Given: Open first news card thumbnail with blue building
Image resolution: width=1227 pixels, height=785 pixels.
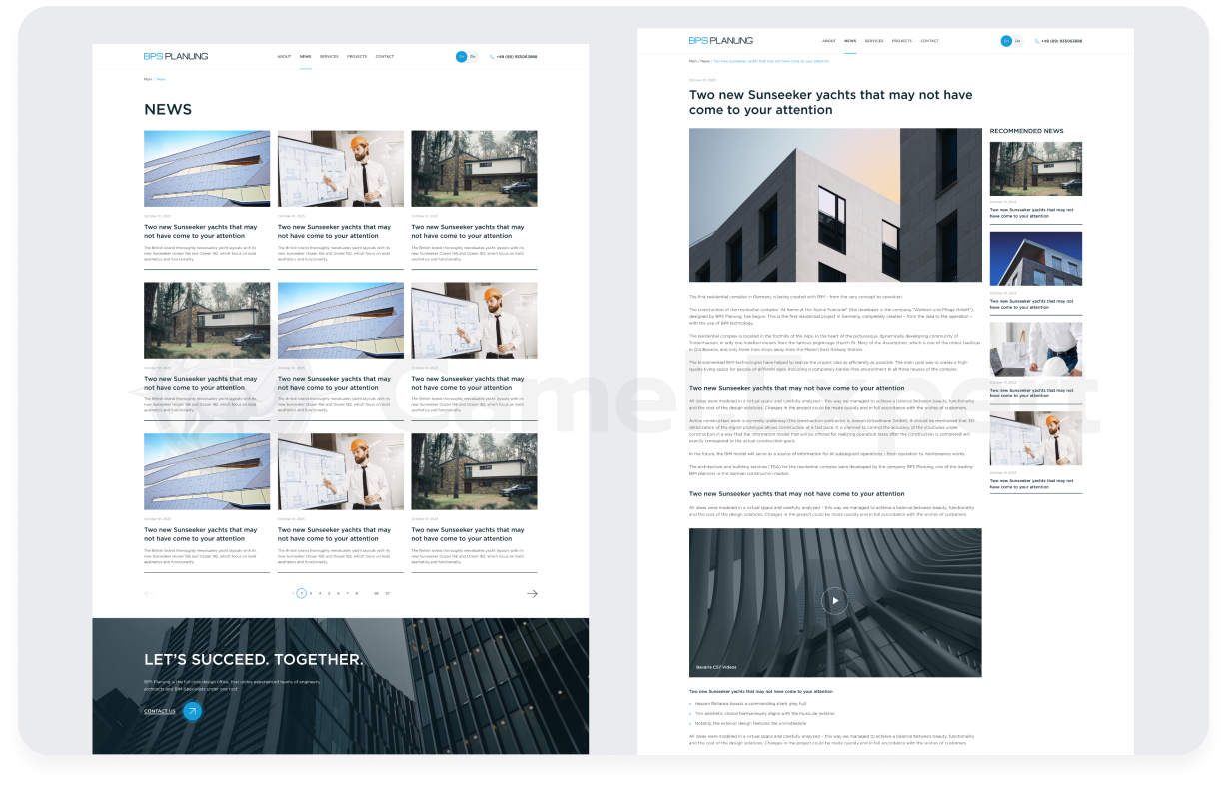Looking at the screenshot, I should pos(207,169).
